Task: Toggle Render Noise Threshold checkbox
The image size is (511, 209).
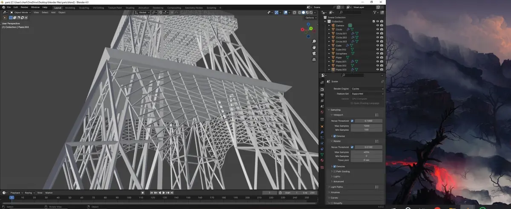Action: (x=352, y=147)
